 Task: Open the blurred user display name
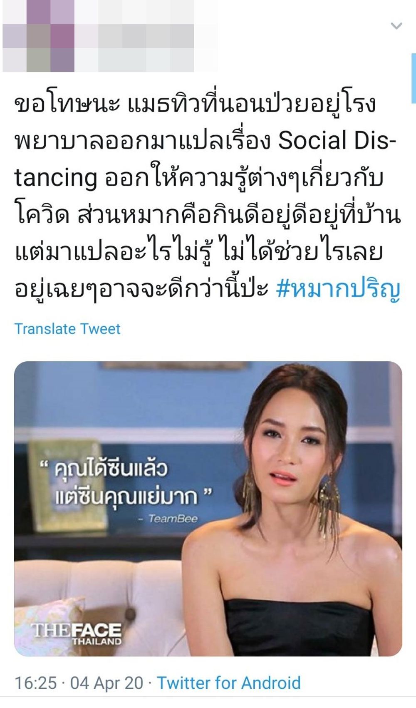146,36
